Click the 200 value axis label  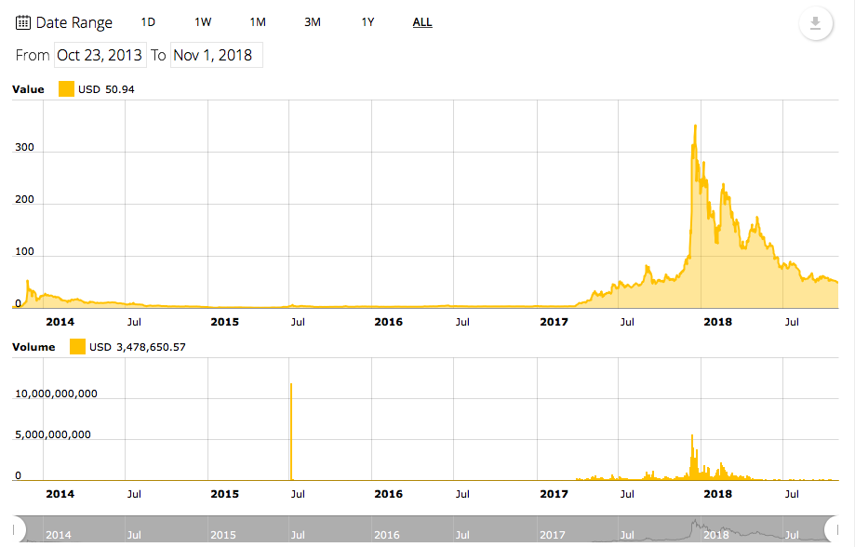pos(24,199)
